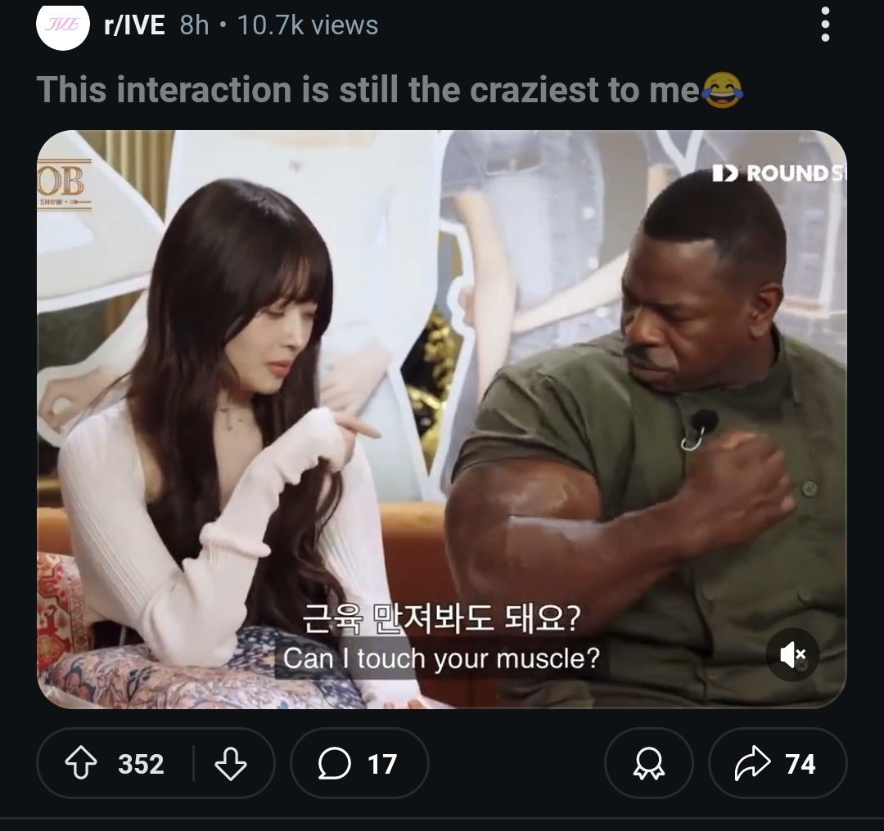The image size is (884, 831).
Task: Upvote the post with up arrow
Action: click(x=81, y=763)
